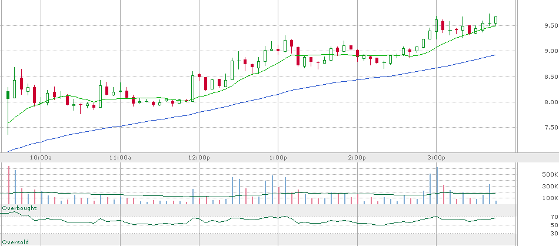Click the RSI 30 level label
559x246 pixels.
click(554, 233)
